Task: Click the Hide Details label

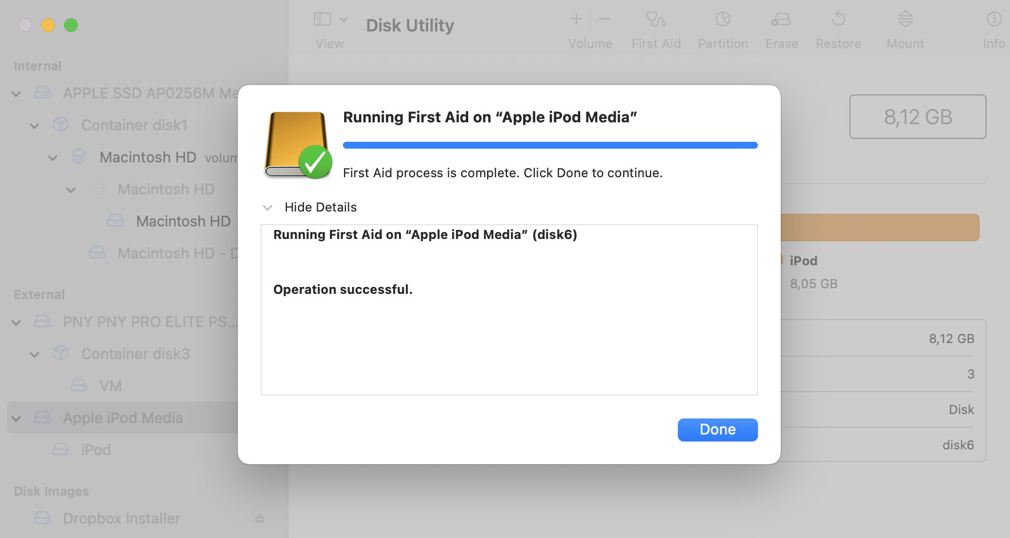Action: pyautogui.click(x=321, y=207)
